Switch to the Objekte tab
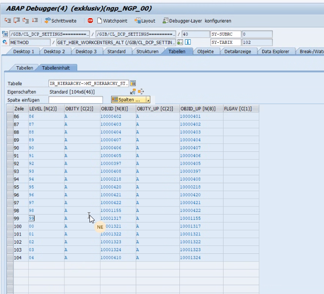Viewport: 324px width, 294px height. 205,52
